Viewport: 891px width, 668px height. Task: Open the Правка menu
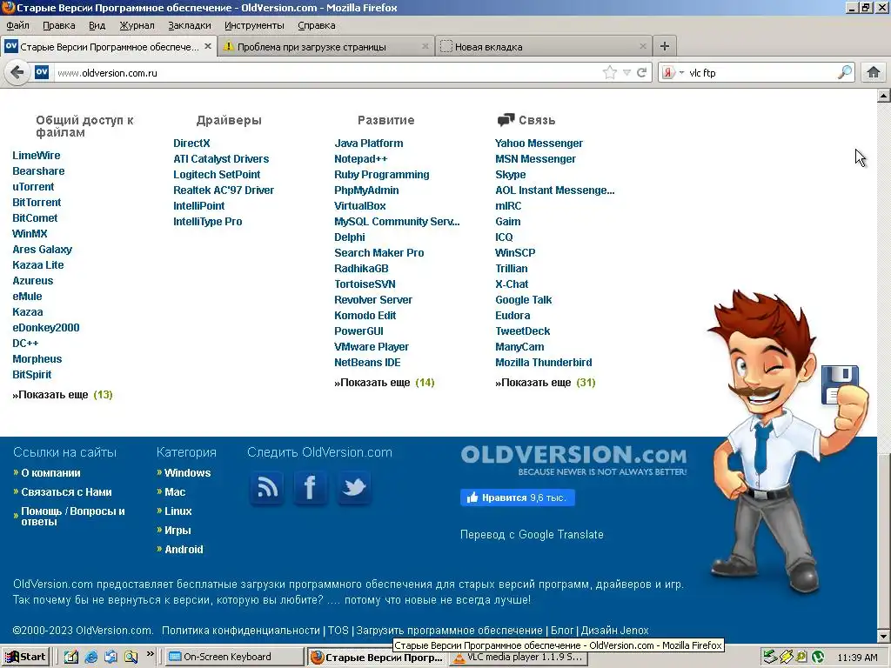coord(58,25)
